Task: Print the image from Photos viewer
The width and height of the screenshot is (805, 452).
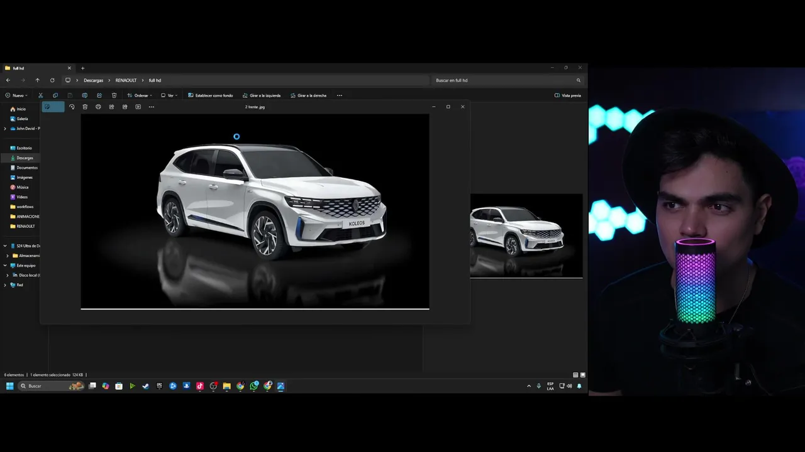Action: pyautogui.click(x=98, y=107)
